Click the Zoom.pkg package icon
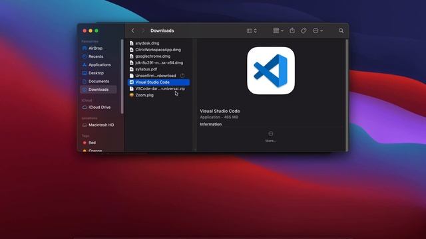 point(132,95)
